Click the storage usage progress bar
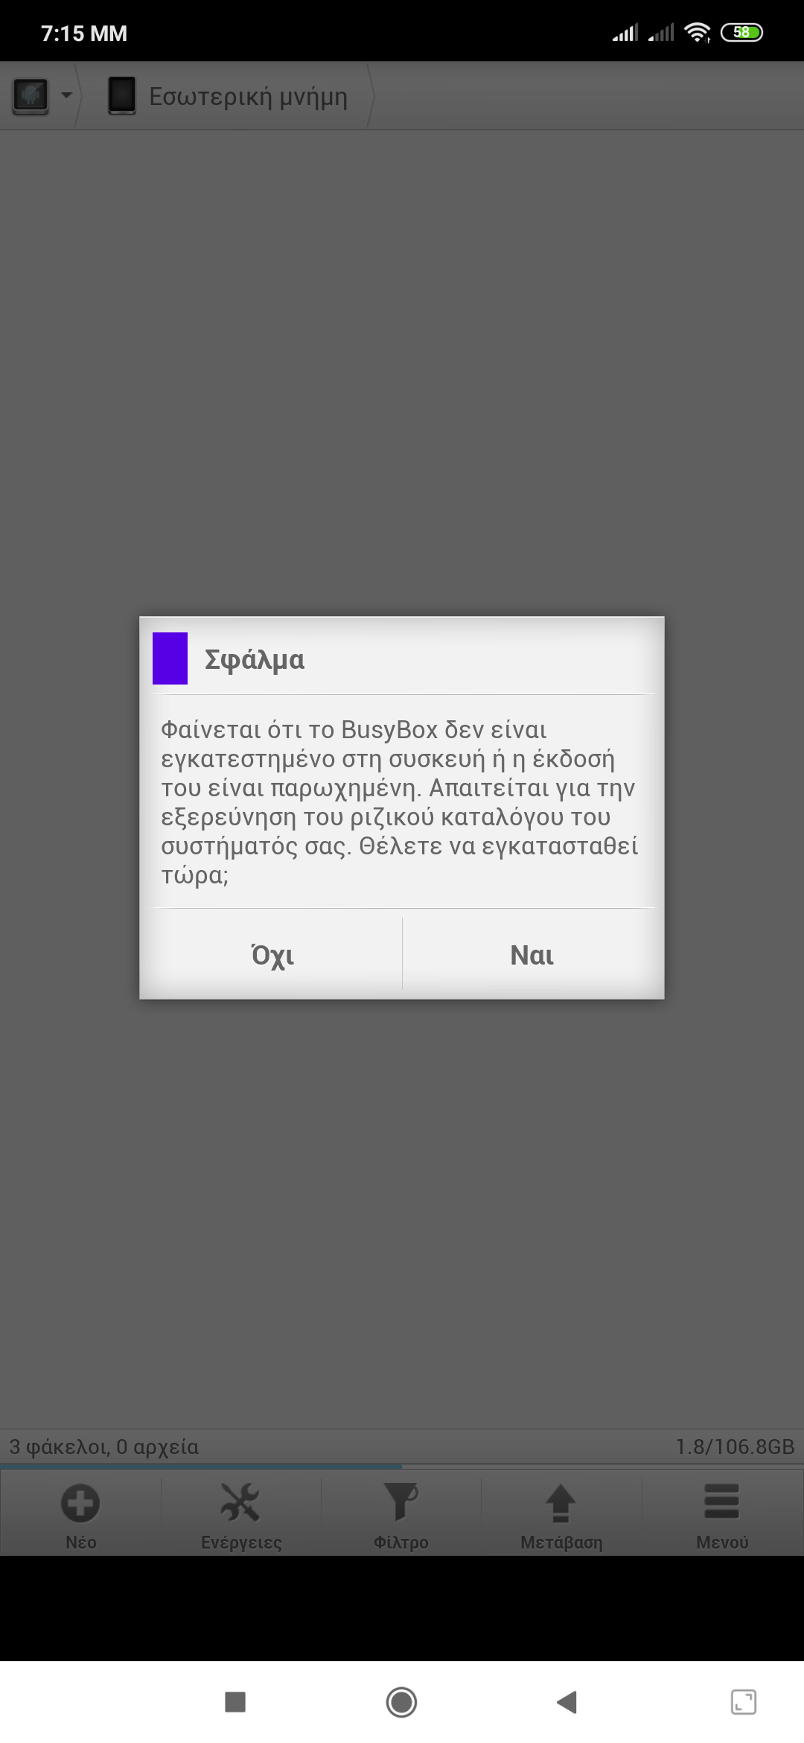804x1743 pixels. [402, 1466]
